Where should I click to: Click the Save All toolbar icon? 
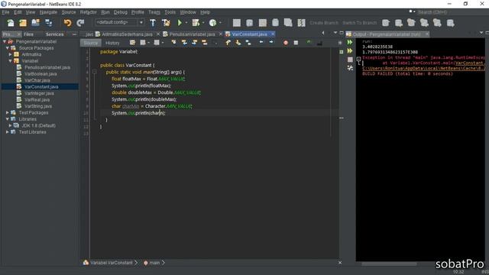coord(49,23)
